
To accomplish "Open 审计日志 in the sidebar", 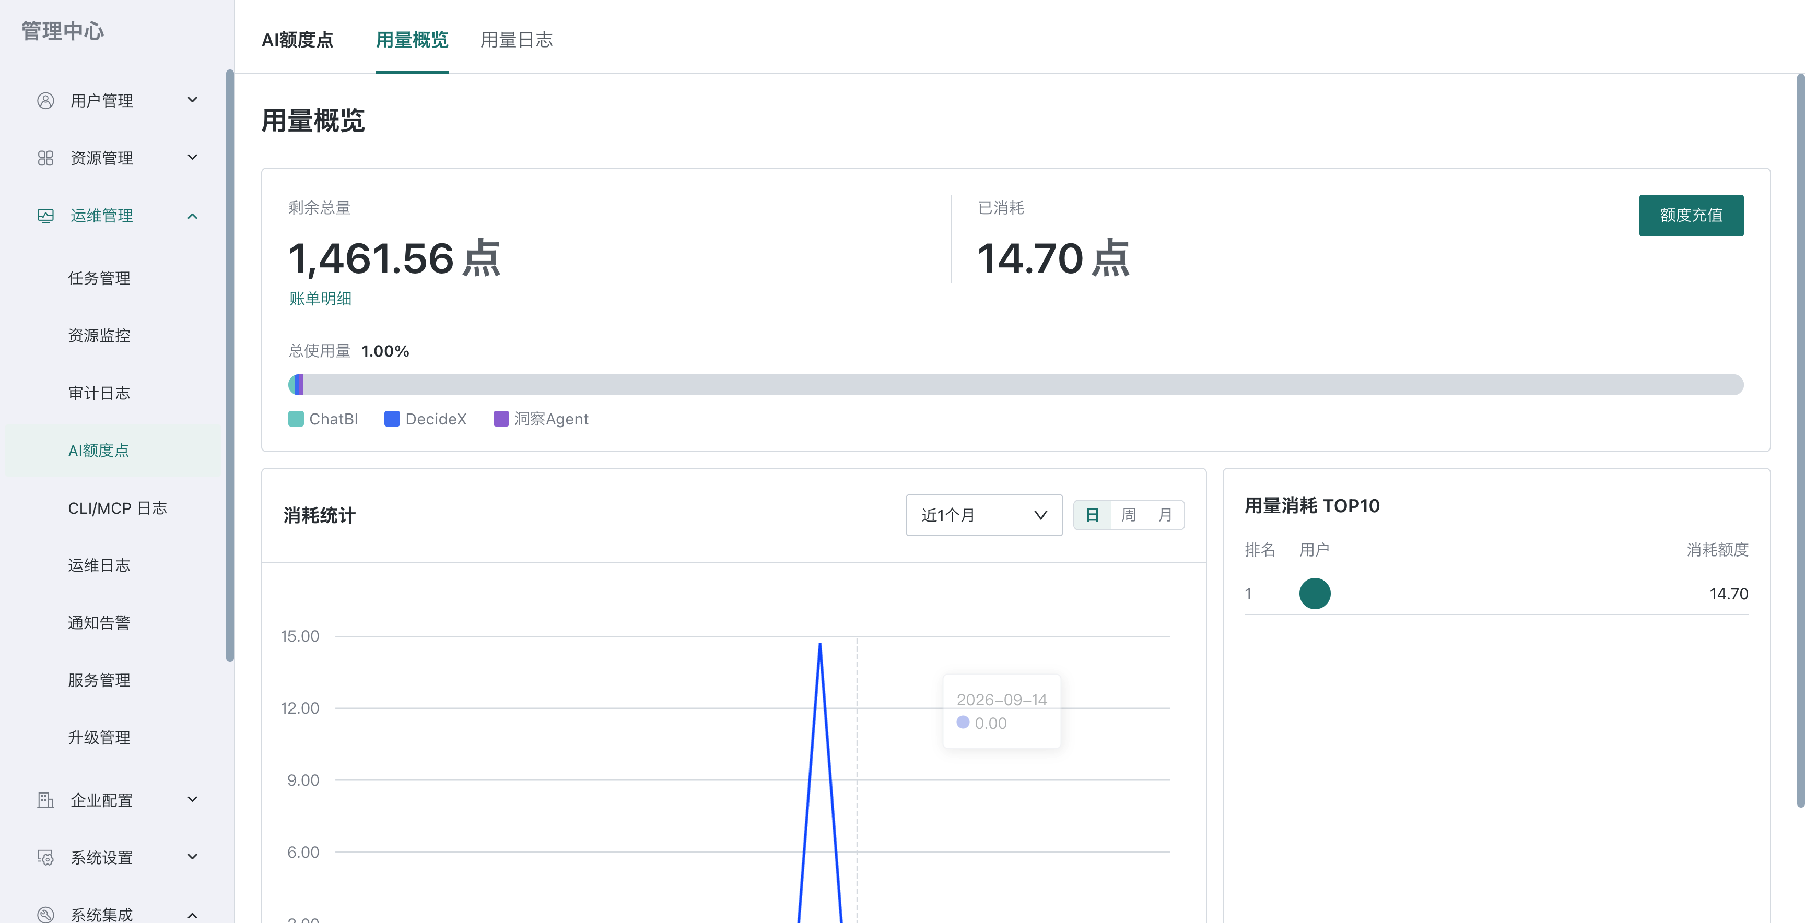I will pyautogui.click(x=99, y=393).
